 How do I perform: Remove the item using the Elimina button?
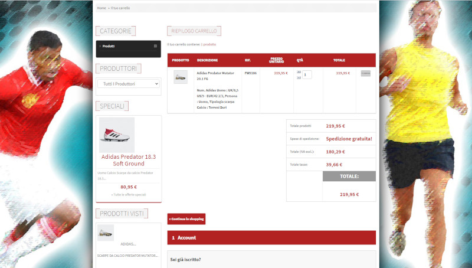coord(366,73)
